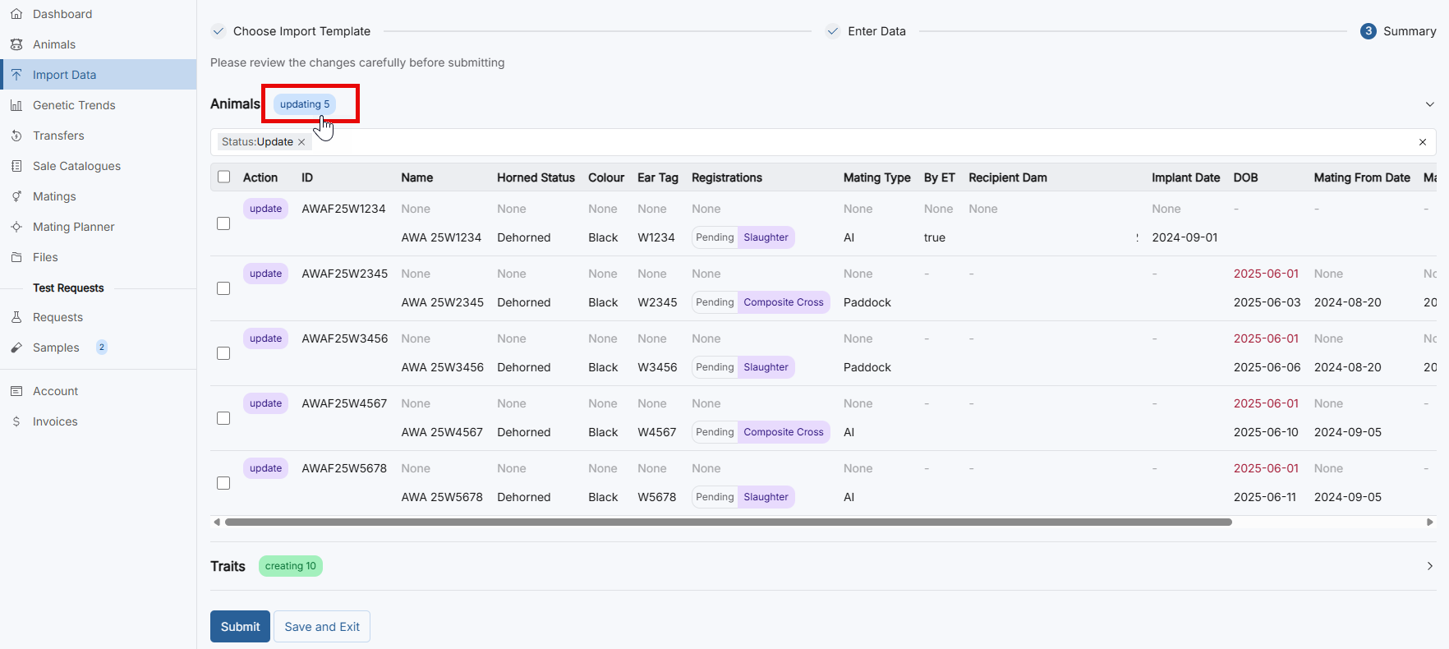The width and height of the screenshot is (1449, 649).
Task: Go to Samples in the sidebar
Action: point(56,348)
